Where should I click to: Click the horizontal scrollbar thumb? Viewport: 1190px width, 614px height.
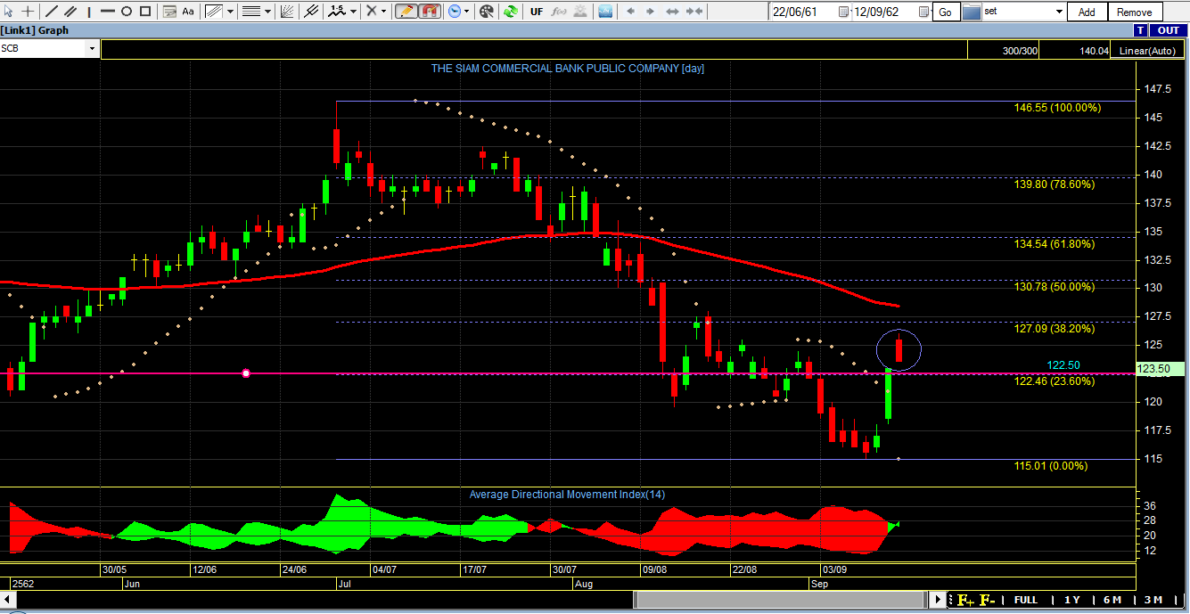[781, 600]
